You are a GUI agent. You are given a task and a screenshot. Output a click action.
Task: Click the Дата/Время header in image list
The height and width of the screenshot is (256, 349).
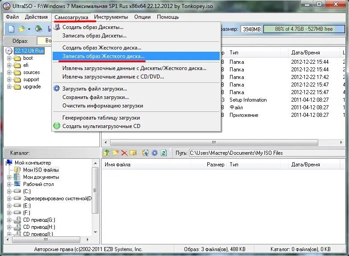(314, 53)
